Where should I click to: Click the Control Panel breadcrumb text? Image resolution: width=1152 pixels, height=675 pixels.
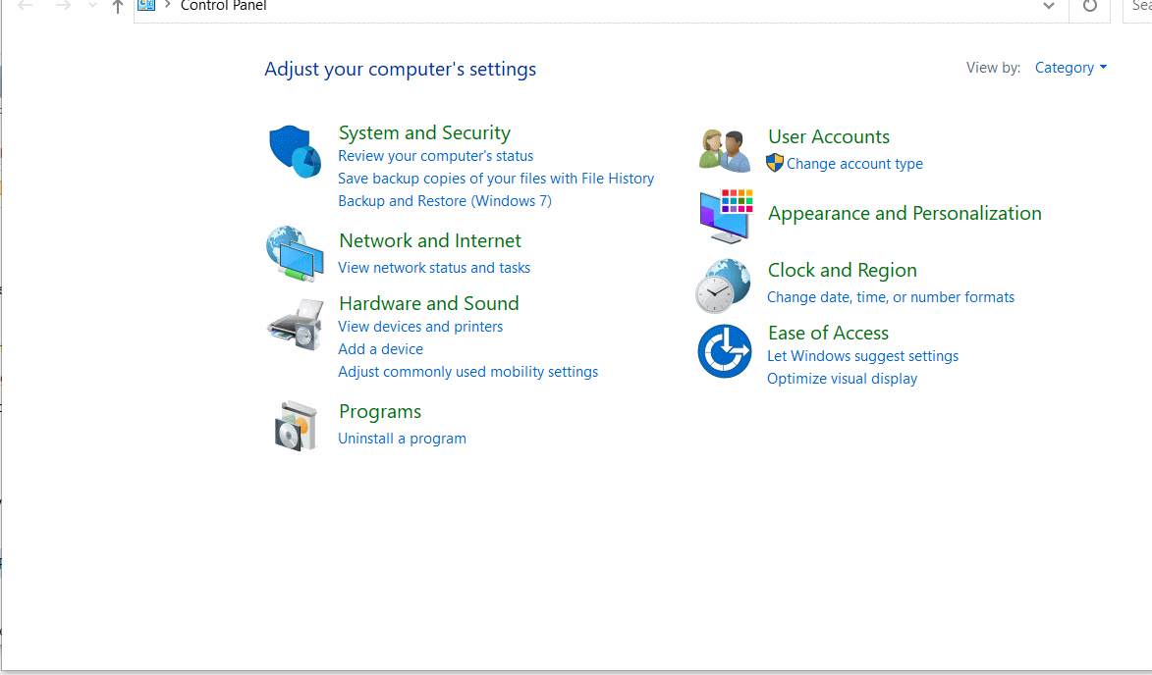click(x=223, y=6)
